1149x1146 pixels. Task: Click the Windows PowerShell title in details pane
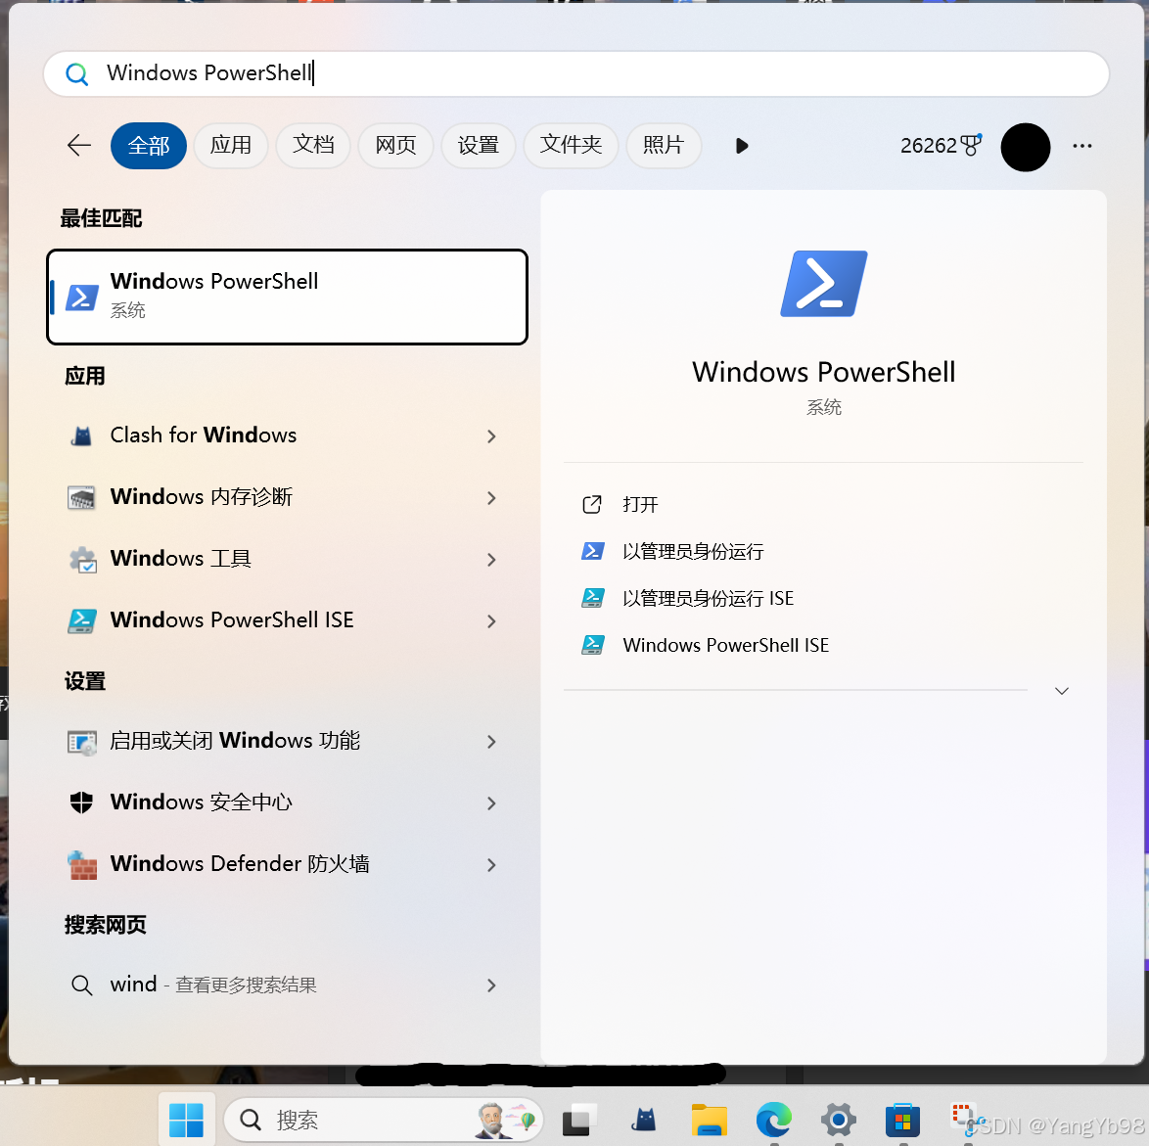pyautogui.click(x=824, y=372)
